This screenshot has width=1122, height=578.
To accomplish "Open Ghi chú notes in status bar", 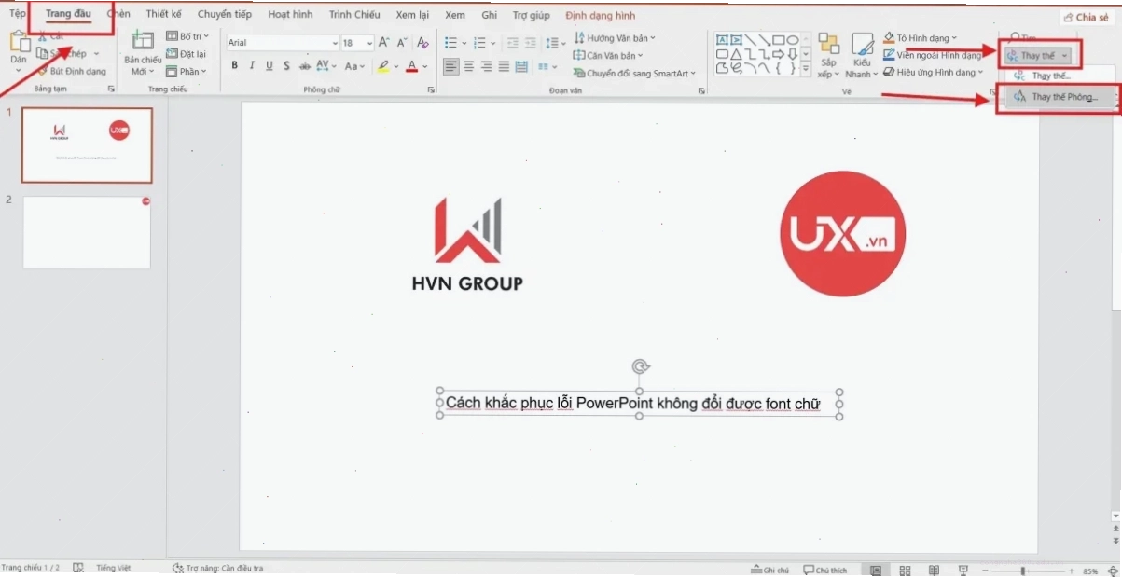I will point(769,570).
